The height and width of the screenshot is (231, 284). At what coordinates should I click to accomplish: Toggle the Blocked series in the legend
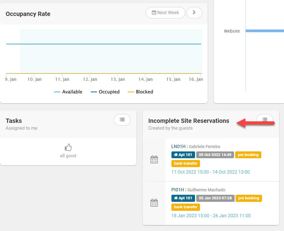pyautogui.click(x=140, y=92)
